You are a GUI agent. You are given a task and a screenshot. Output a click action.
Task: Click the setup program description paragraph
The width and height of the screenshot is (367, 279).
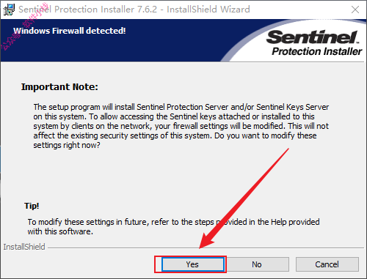click(x=181, y=126)
